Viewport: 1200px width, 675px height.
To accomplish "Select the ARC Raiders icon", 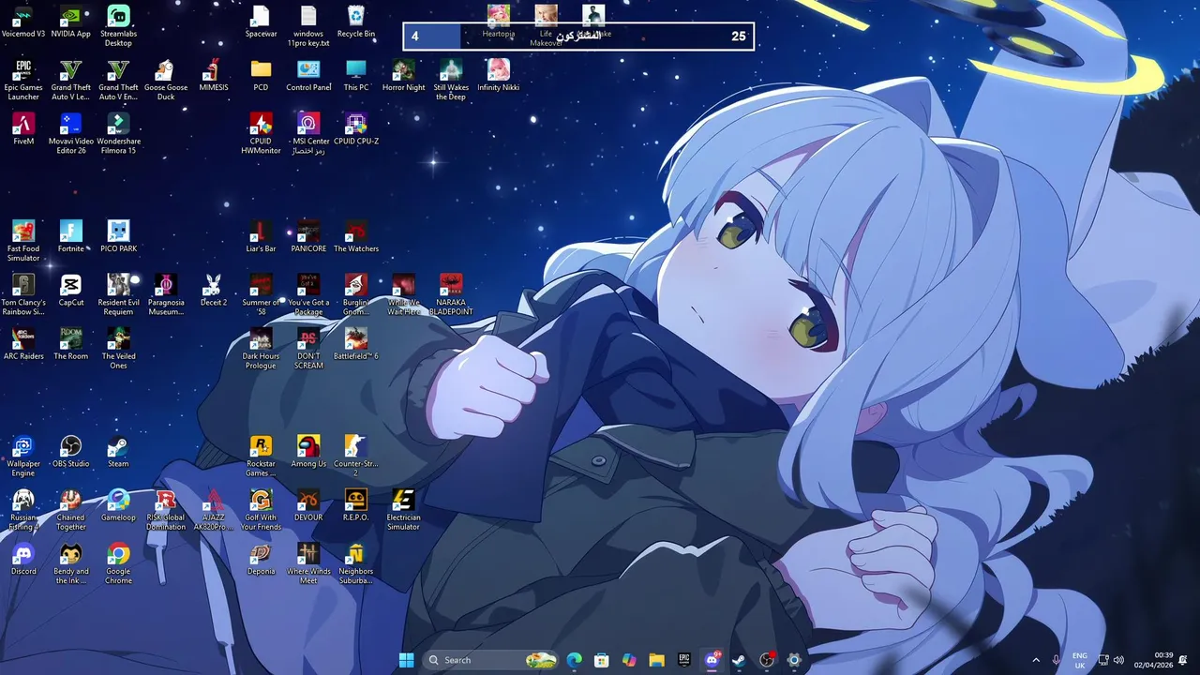I will 23,345.
